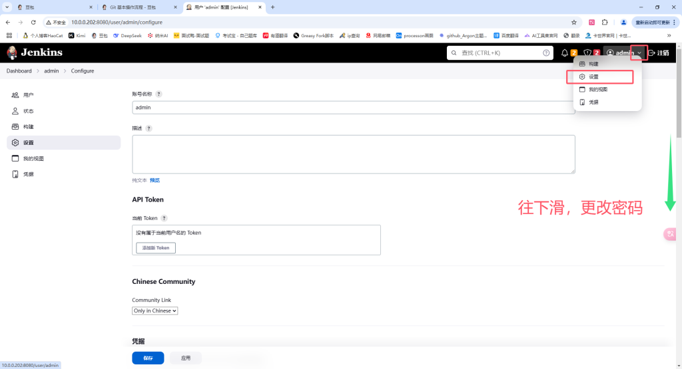Open the notifications bell icon
The image size is (682, 369).
565,53
